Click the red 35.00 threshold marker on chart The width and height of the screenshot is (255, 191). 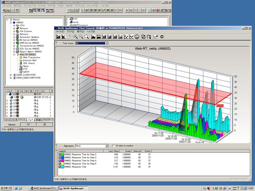(220, 106)
